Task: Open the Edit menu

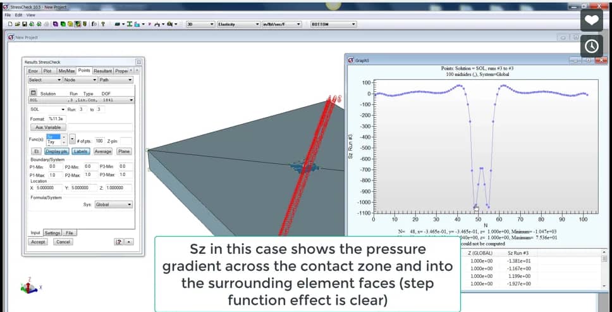Action: coord(19,15)
